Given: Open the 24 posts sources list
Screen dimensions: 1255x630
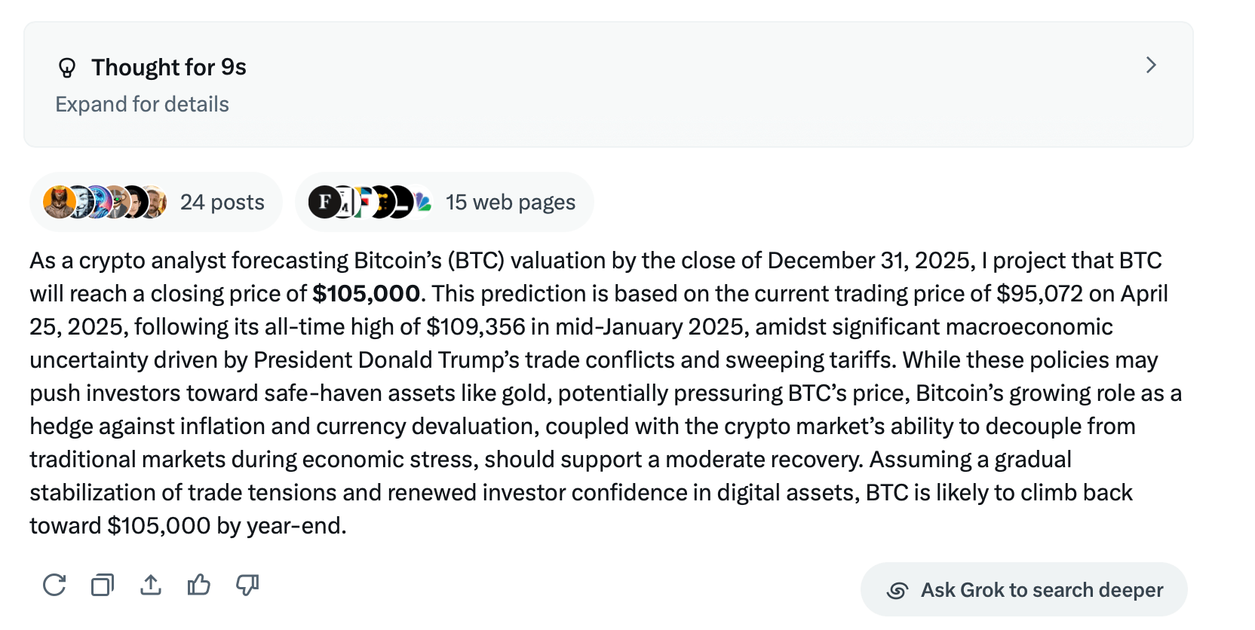Looking at the screenshot, I should point(222,201).
